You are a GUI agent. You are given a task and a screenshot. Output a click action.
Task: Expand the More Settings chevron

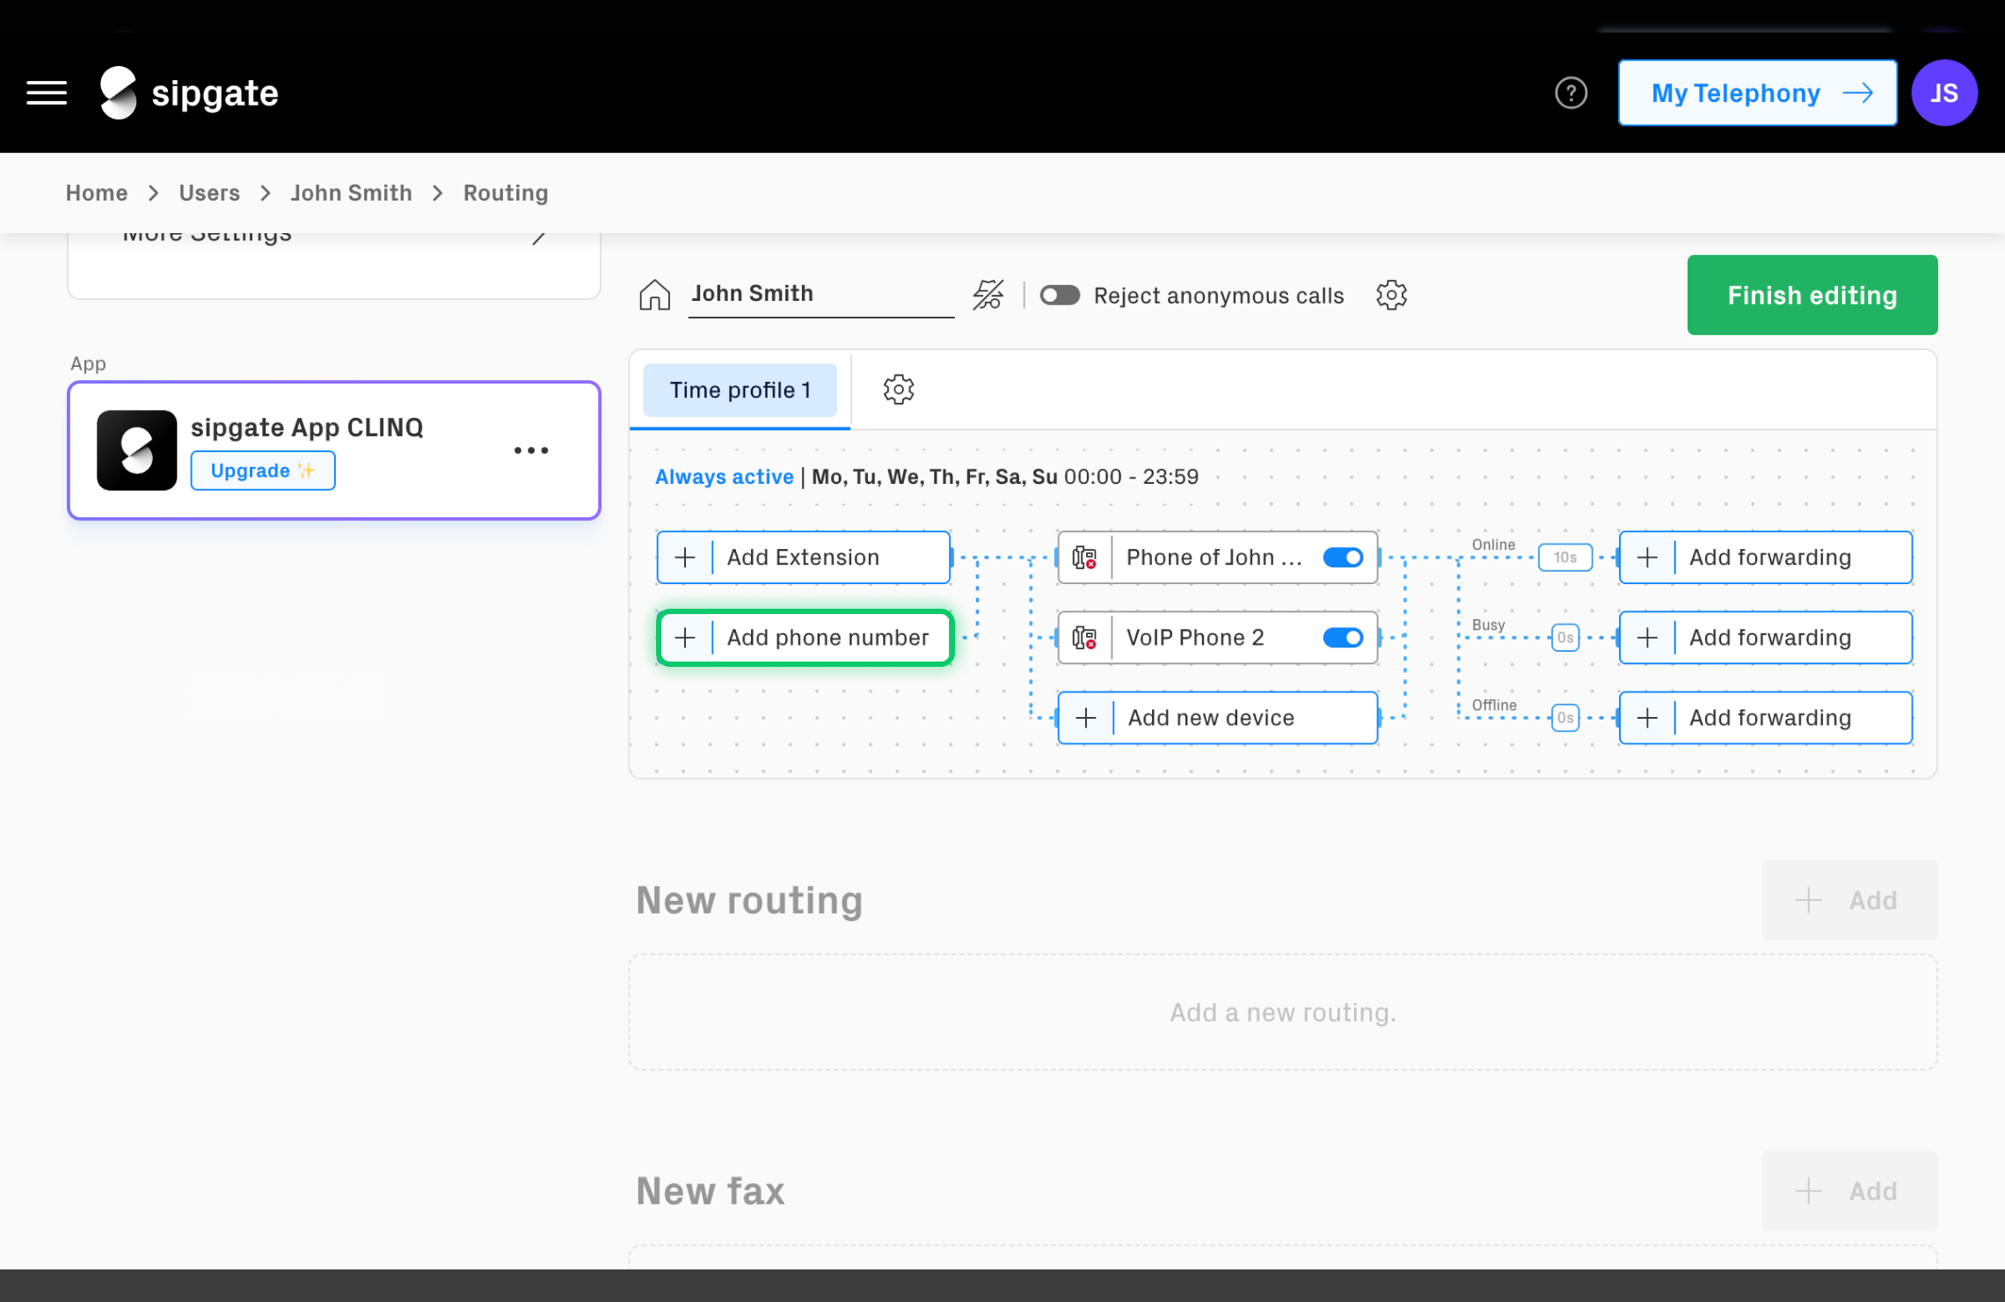[x=539, y=236]
